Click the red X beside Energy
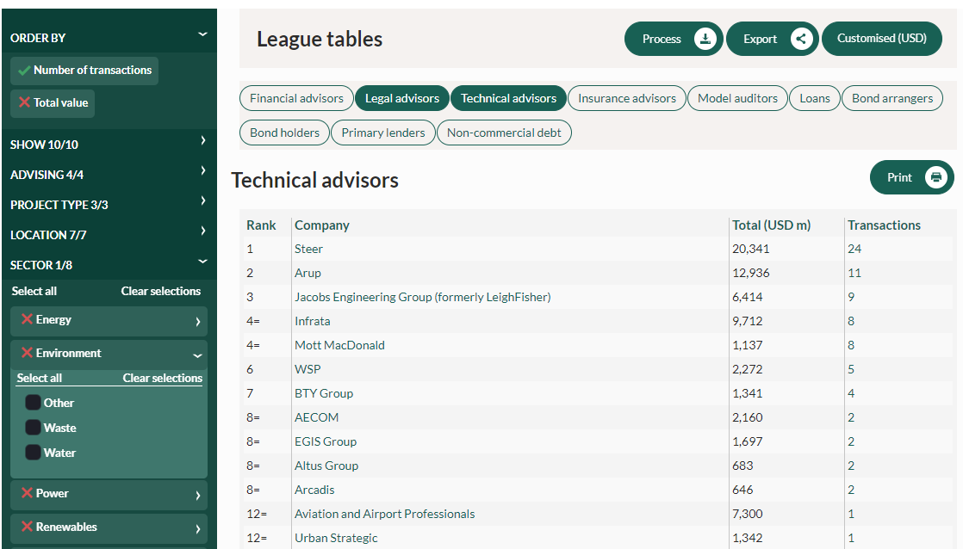Image resolution: width=963 pixels, height=549 pixels. pyautogui.click(x=27, y=319)
